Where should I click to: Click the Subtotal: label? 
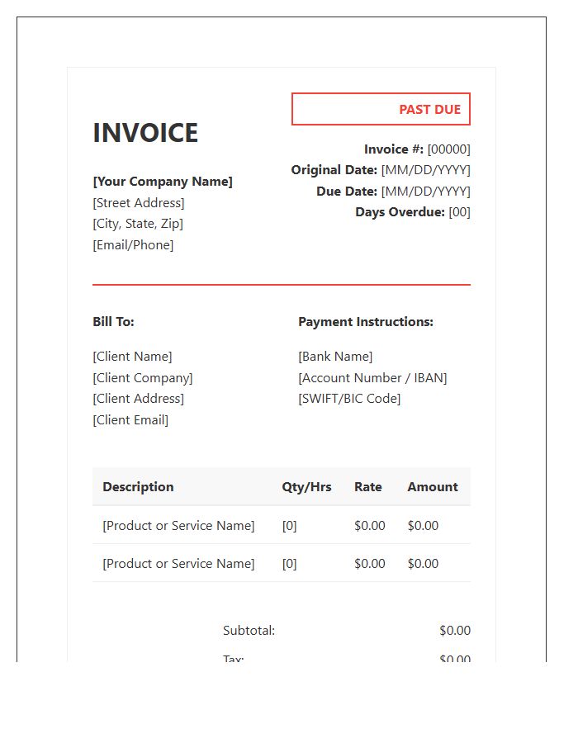(x=249, y=630)
